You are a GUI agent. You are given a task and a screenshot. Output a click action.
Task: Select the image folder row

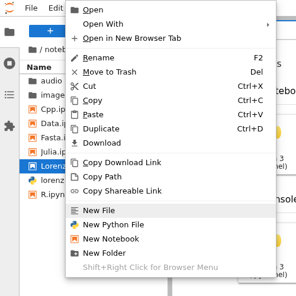coord(43,95)
